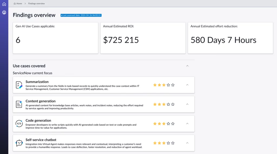This screenshot has width=277, height=154.
Task: Click the Code generation description text
Action: tap(81, 126)
